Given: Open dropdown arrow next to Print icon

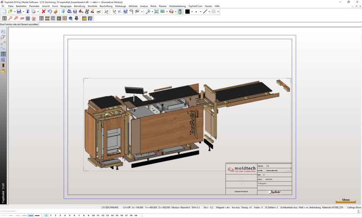Looking at the screenshot, I should 38,11.
